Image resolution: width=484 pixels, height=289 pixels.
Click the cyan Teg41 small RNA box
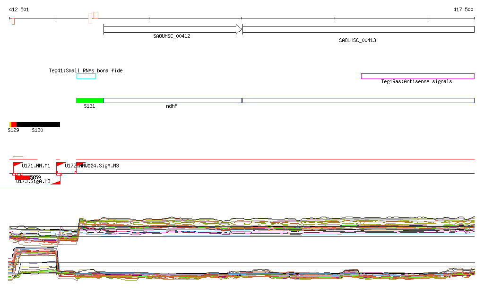86,76
